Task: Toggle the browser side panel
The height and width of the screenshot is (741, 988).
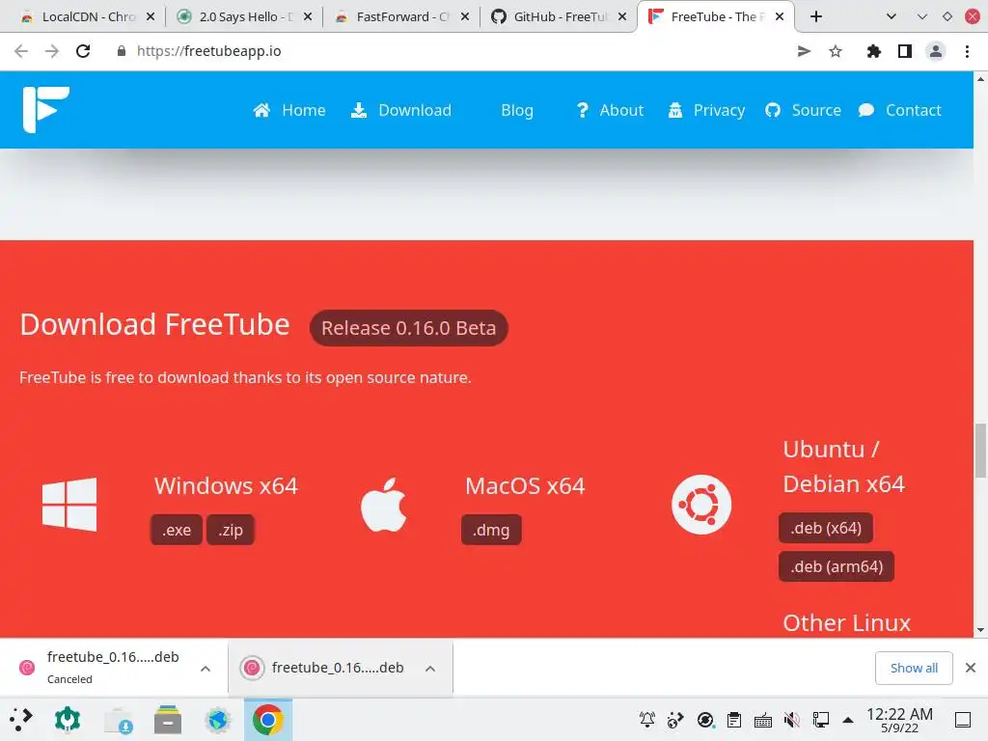Action: (905, 51)
